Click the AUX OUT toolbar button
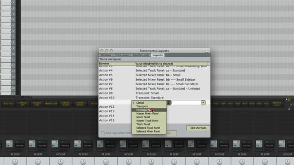 pos(8,104)
